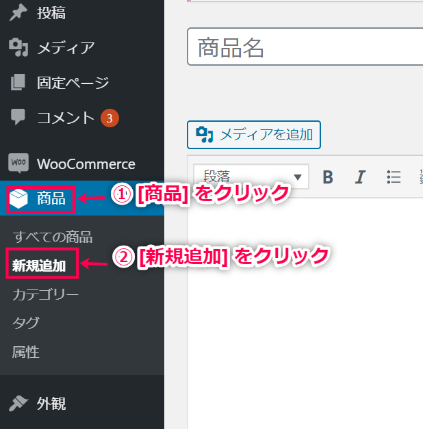Focus the 商品名 title field

(x=305, y=47)
